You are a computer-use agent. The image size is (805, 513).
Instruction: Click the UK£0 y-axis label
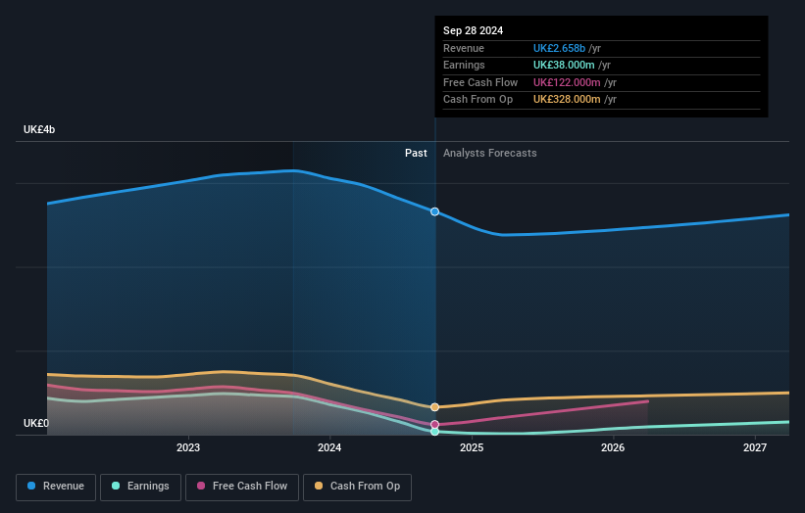pos(36,423)
